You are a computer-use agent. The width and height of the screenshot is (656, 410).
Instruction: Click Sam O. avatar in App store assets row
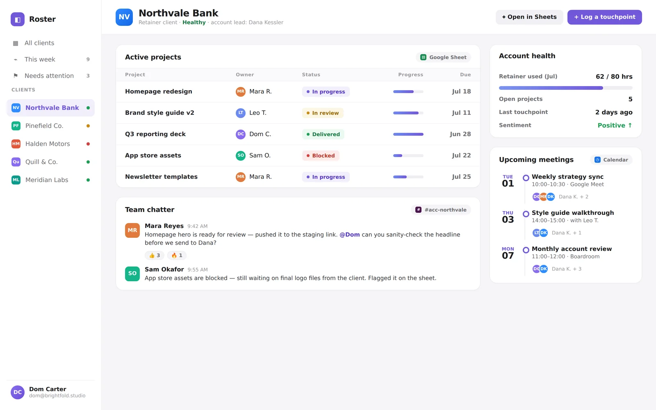pos(241,155)
